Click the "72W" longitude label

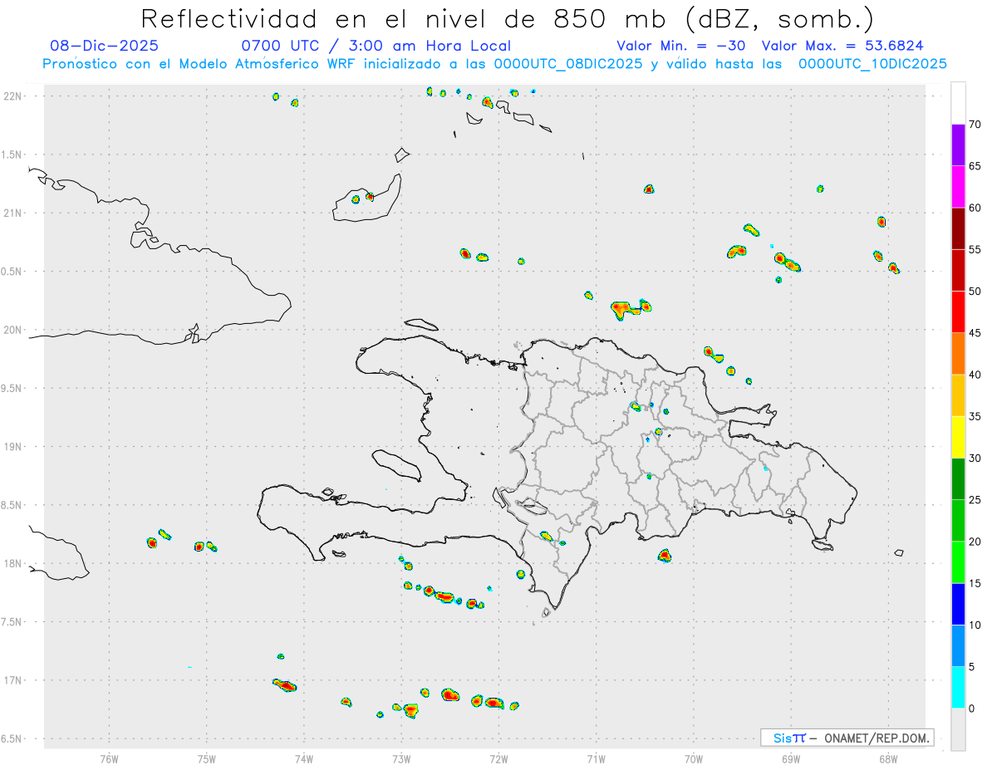[498, 758]
